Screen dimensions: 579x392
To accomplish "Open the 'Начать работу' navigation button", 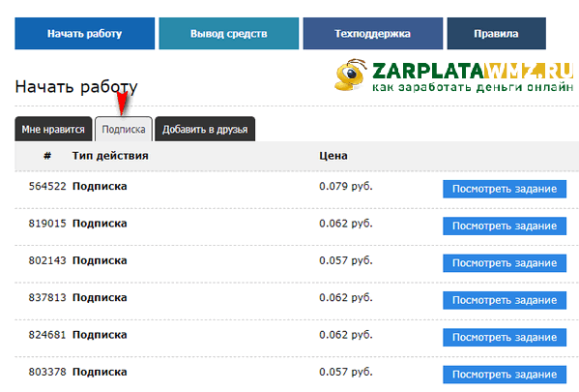I will 84,33.
